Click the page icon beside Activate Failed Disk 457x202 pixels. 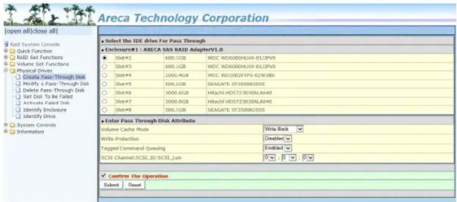[x=18, y=103]
